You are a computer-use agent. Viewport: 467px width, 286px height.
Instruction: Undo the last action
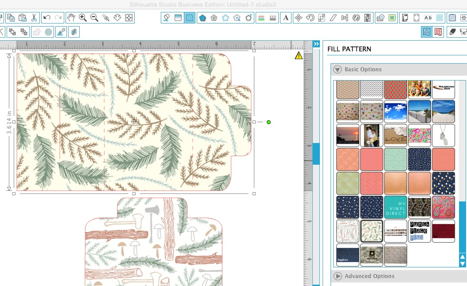tap(47, 18)
